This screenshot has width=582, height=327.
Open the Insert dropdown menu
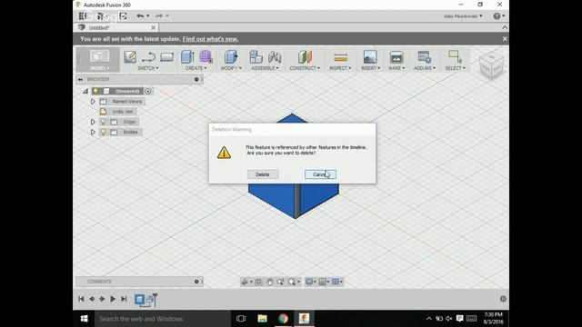tap(371, 68)
